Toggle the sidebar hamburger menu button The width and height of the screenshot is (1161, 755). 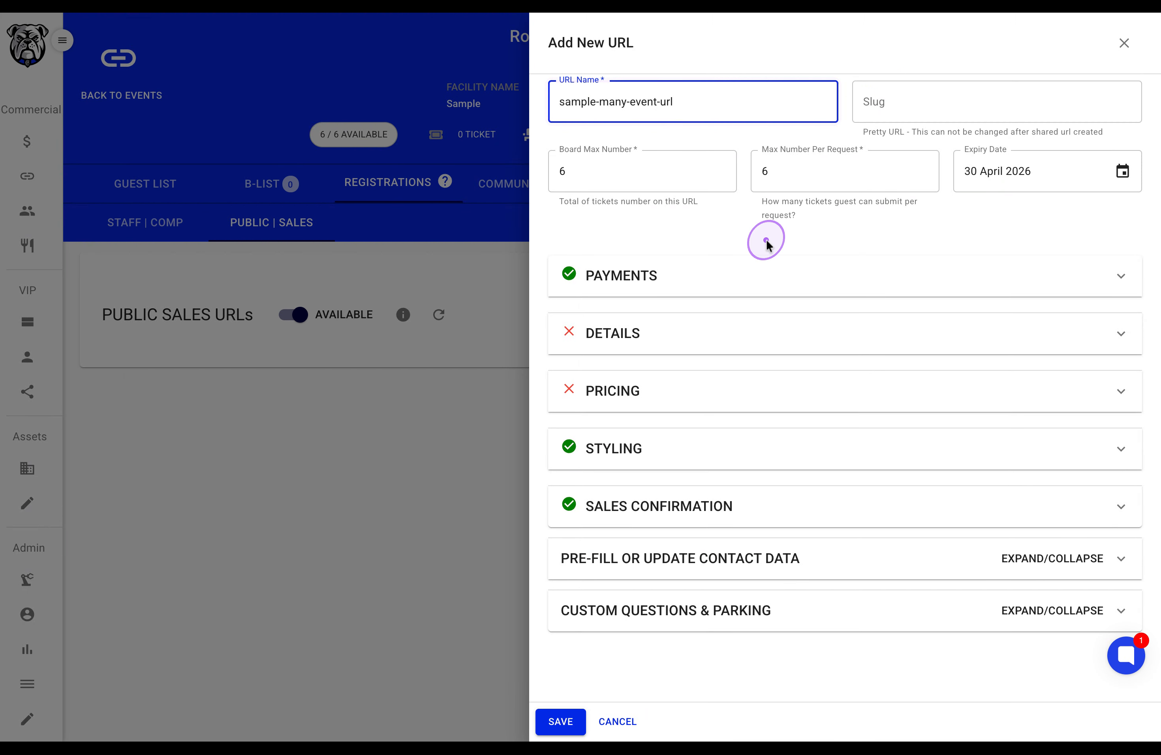62,41
